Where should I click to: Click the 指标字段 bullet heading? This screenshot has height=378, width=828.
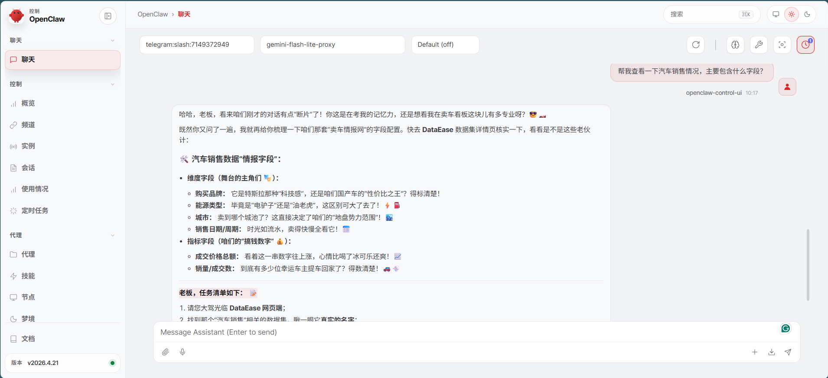239,241
